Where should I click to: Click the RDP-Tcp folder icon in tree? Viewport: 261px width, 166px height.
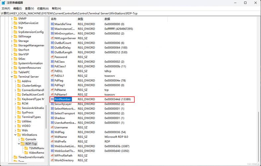pyautogui.click(x=22, y=144)
